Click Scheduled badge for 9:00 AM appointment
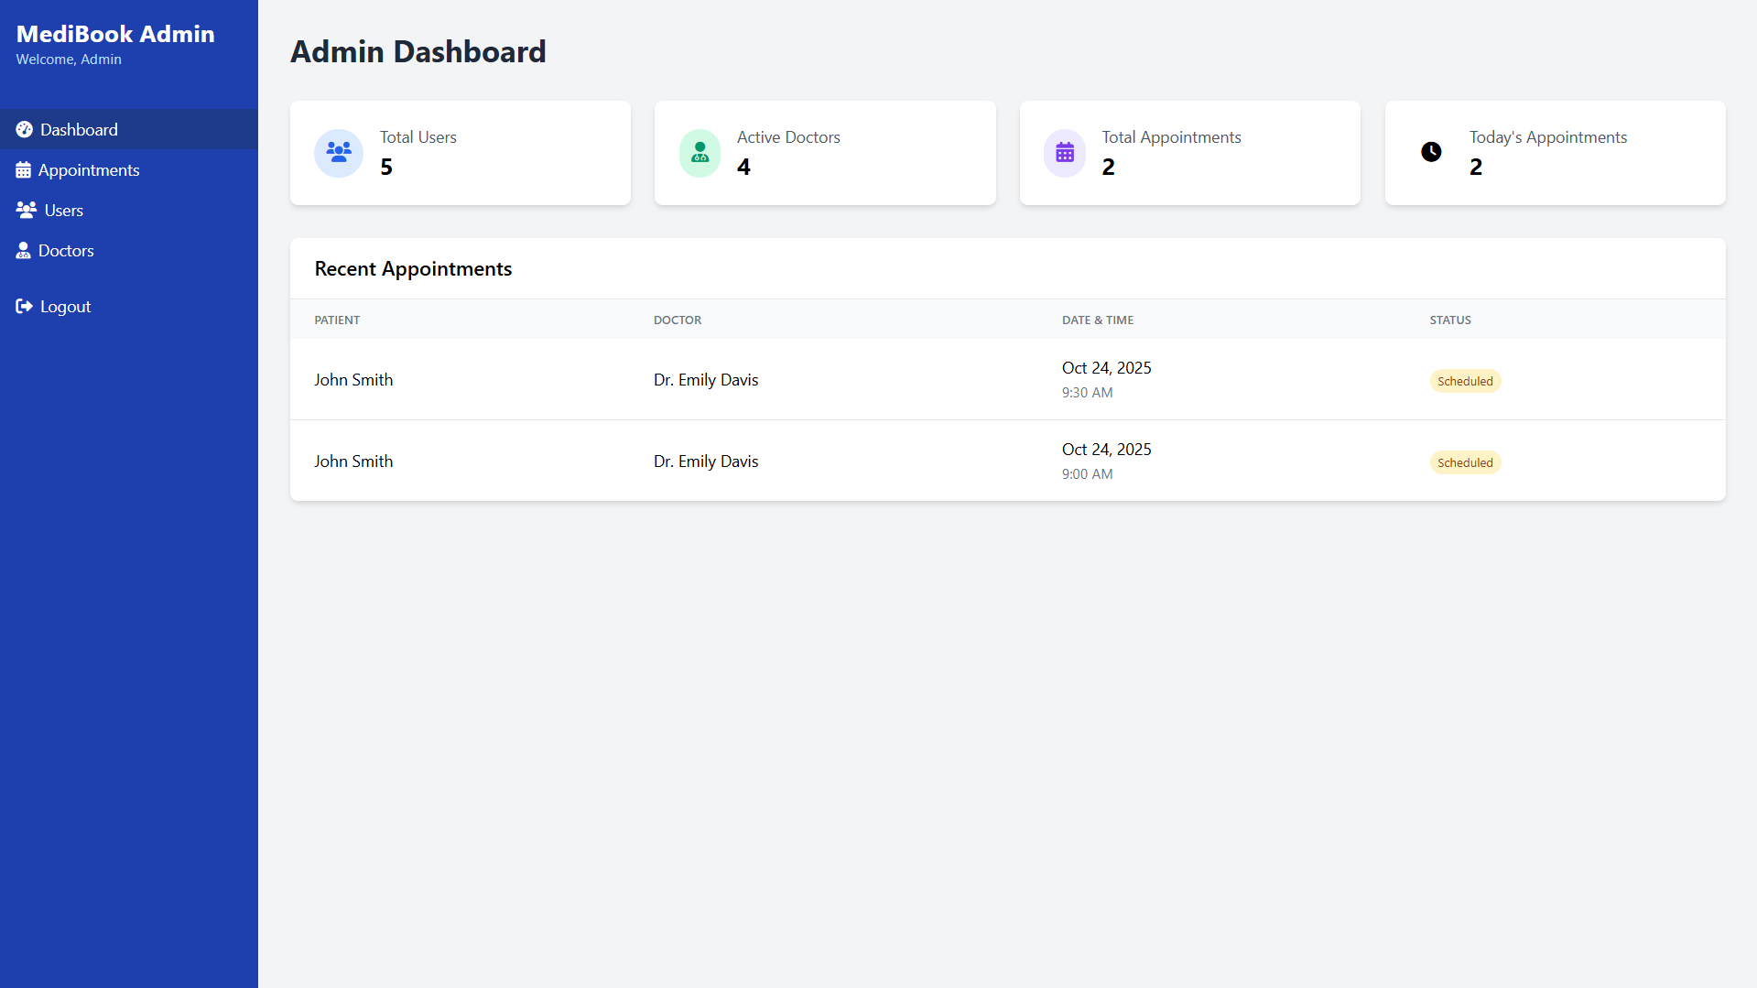 [1465, 462]
